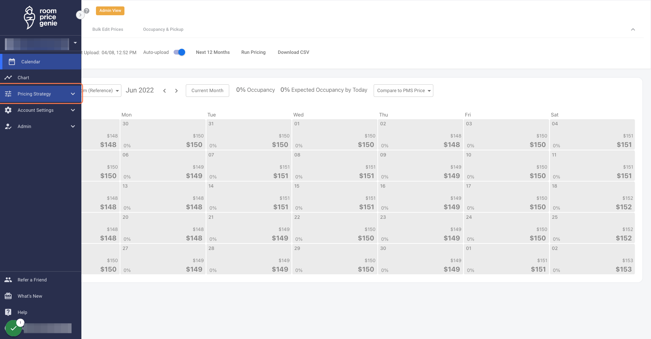
Task: Click the Calendar icon in sidebar
Action: (x=12, y=62)
